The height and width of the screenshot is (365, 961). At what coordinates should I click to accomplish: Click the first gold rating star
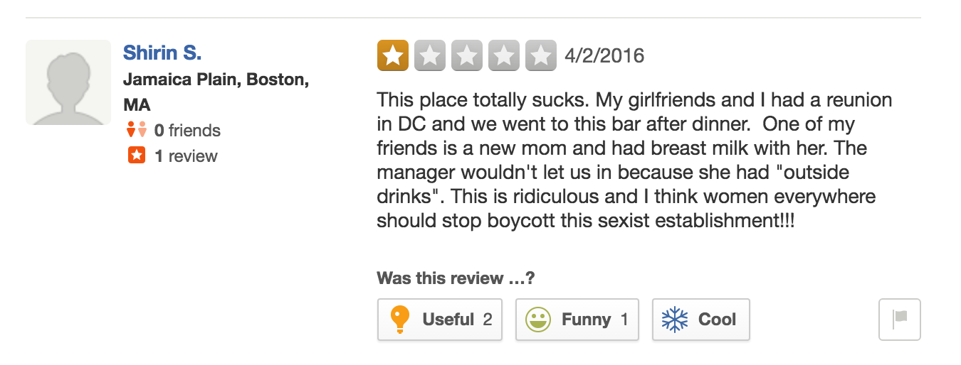pyautogui.click(x=393, y=55)
